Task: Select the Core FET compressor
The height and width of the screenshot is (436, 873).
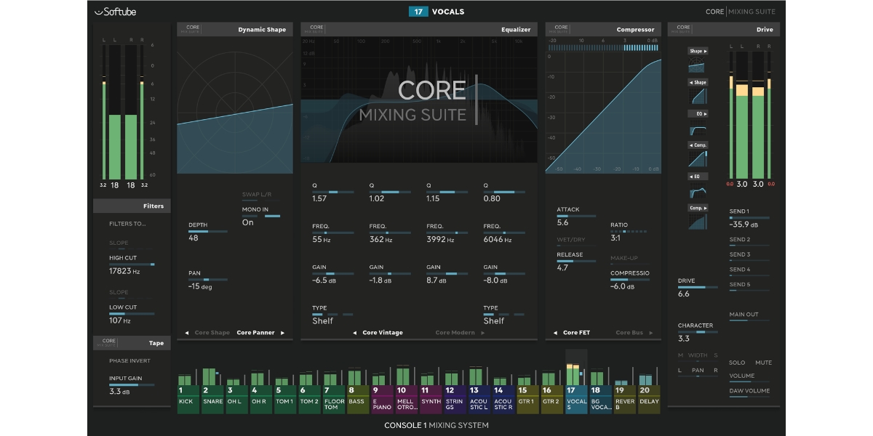Action: pyautogui.click(x=576, y=333)
